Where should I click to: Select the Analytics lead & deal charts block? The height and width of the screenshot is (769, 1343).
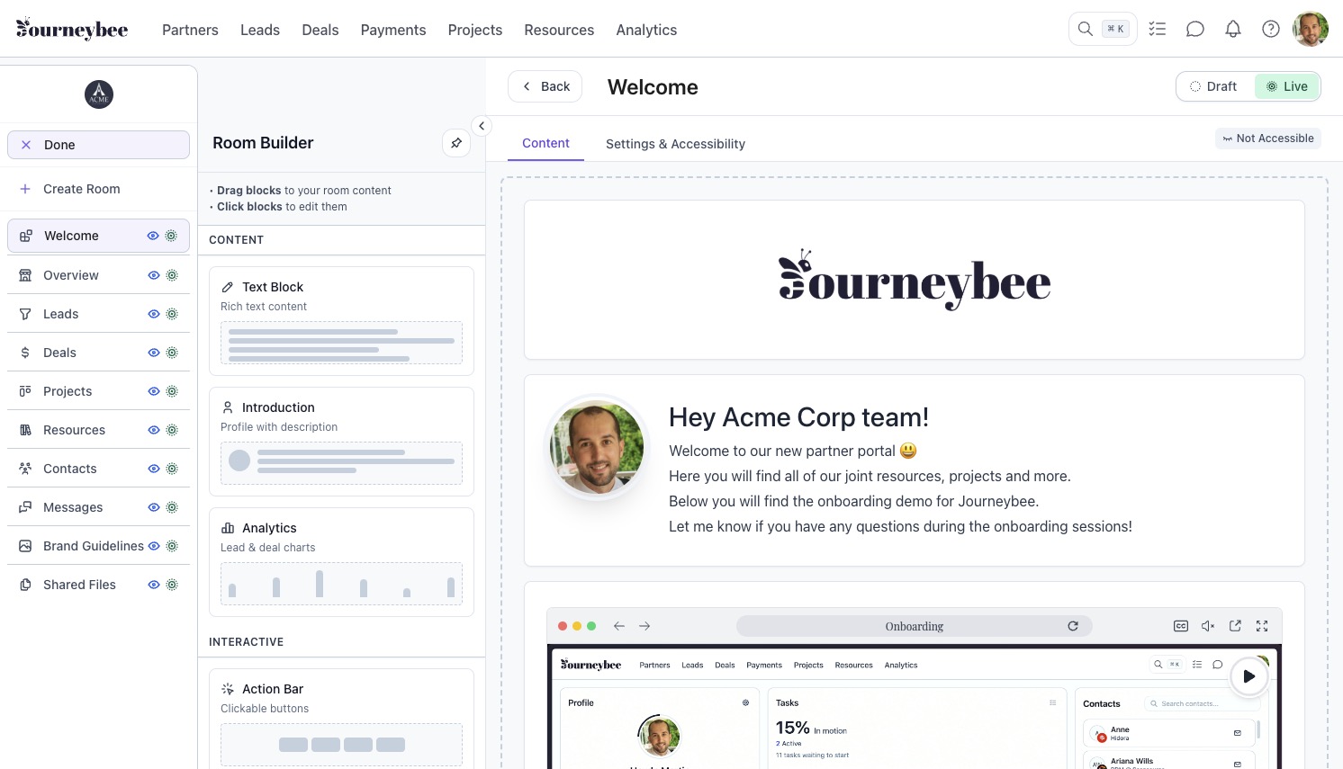tap(341, 561)
